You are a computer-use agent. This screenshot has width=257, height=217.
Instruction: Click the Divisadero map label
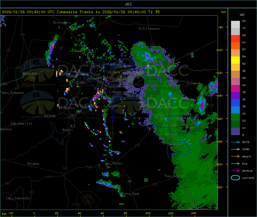pyautogui.click(x=62, y=23)
